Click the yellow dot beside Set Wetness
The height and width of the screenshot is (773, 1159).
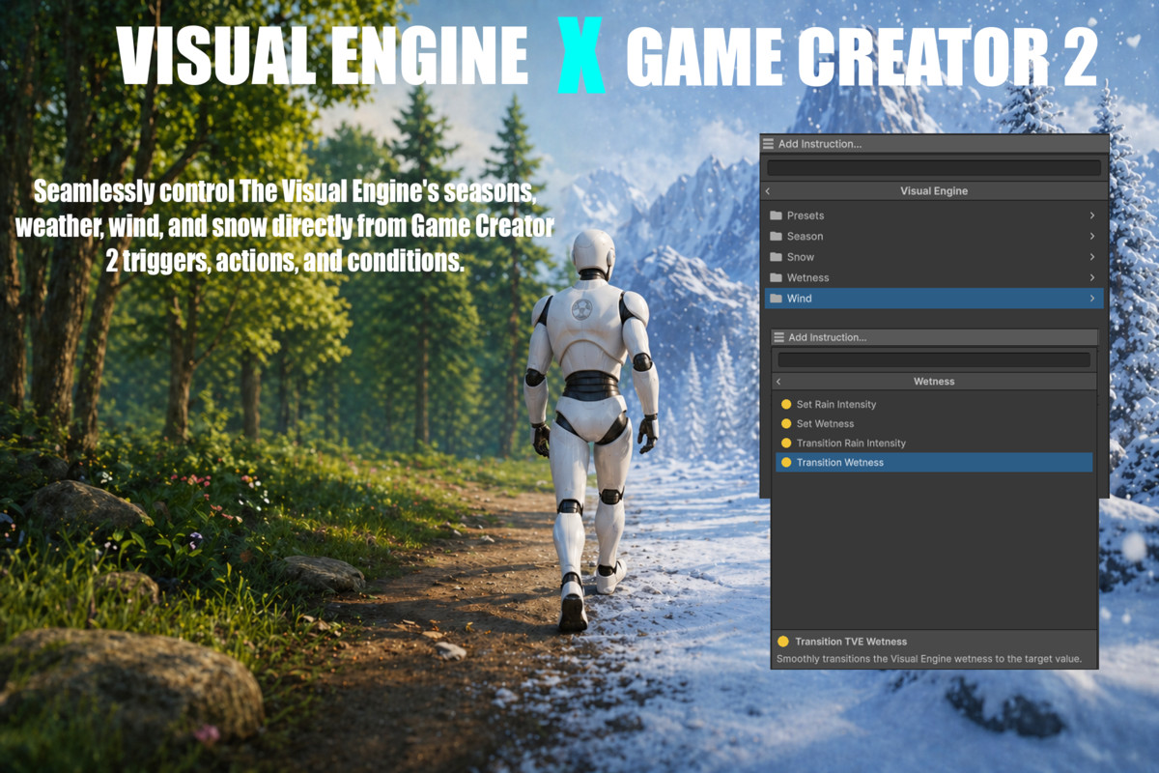pyautogui.click(x=786, y=423)
